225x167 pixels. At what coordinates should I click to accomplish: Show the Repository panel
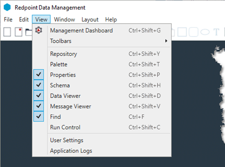tap(63, 54)
